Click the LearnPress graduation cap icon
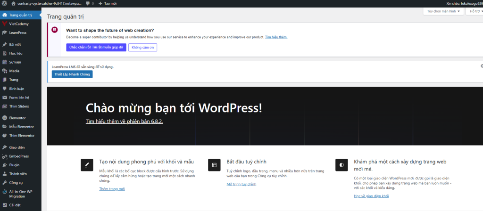The height and width of the screenshot is (211, 483). coord(4,32)
